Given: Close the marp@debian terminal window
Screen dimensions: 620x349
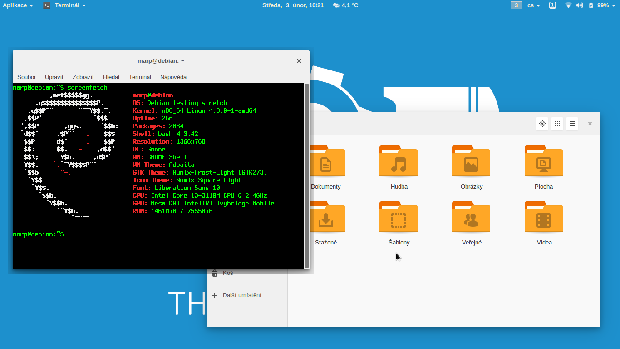Looking at the screenshot, I should click(x=299, y=61).
